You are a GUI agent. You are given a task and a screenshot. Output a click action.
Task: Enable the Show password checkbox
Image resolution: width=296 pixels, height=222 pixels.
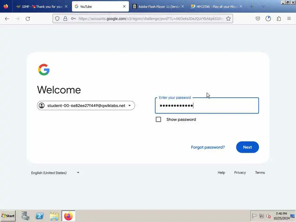[x=158, y=119]
